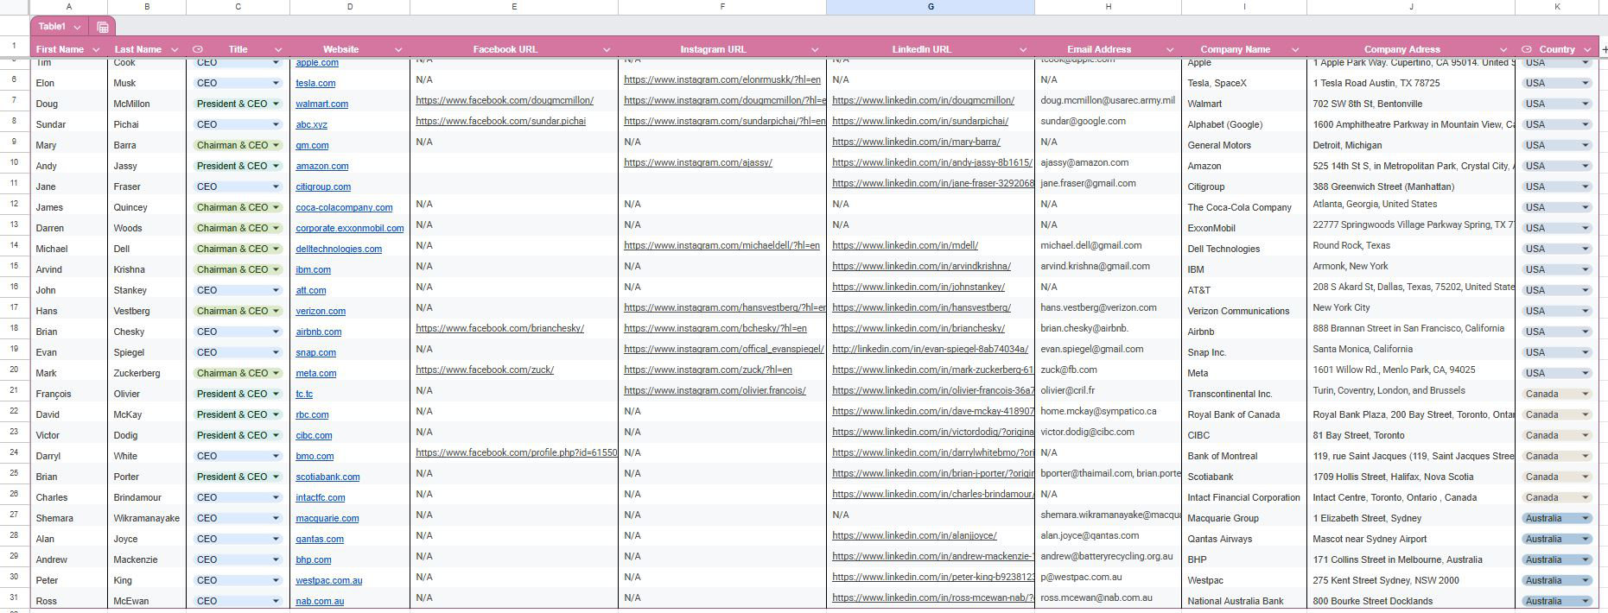Select row 17 number header

[15, 307]
